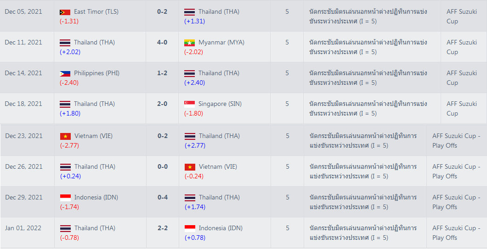Image resolution: width=487 pixels, height=249 pixels.
Task: Open Myanmar (MYA) team link
Action: pyautogui.click(x=221, y=43)
